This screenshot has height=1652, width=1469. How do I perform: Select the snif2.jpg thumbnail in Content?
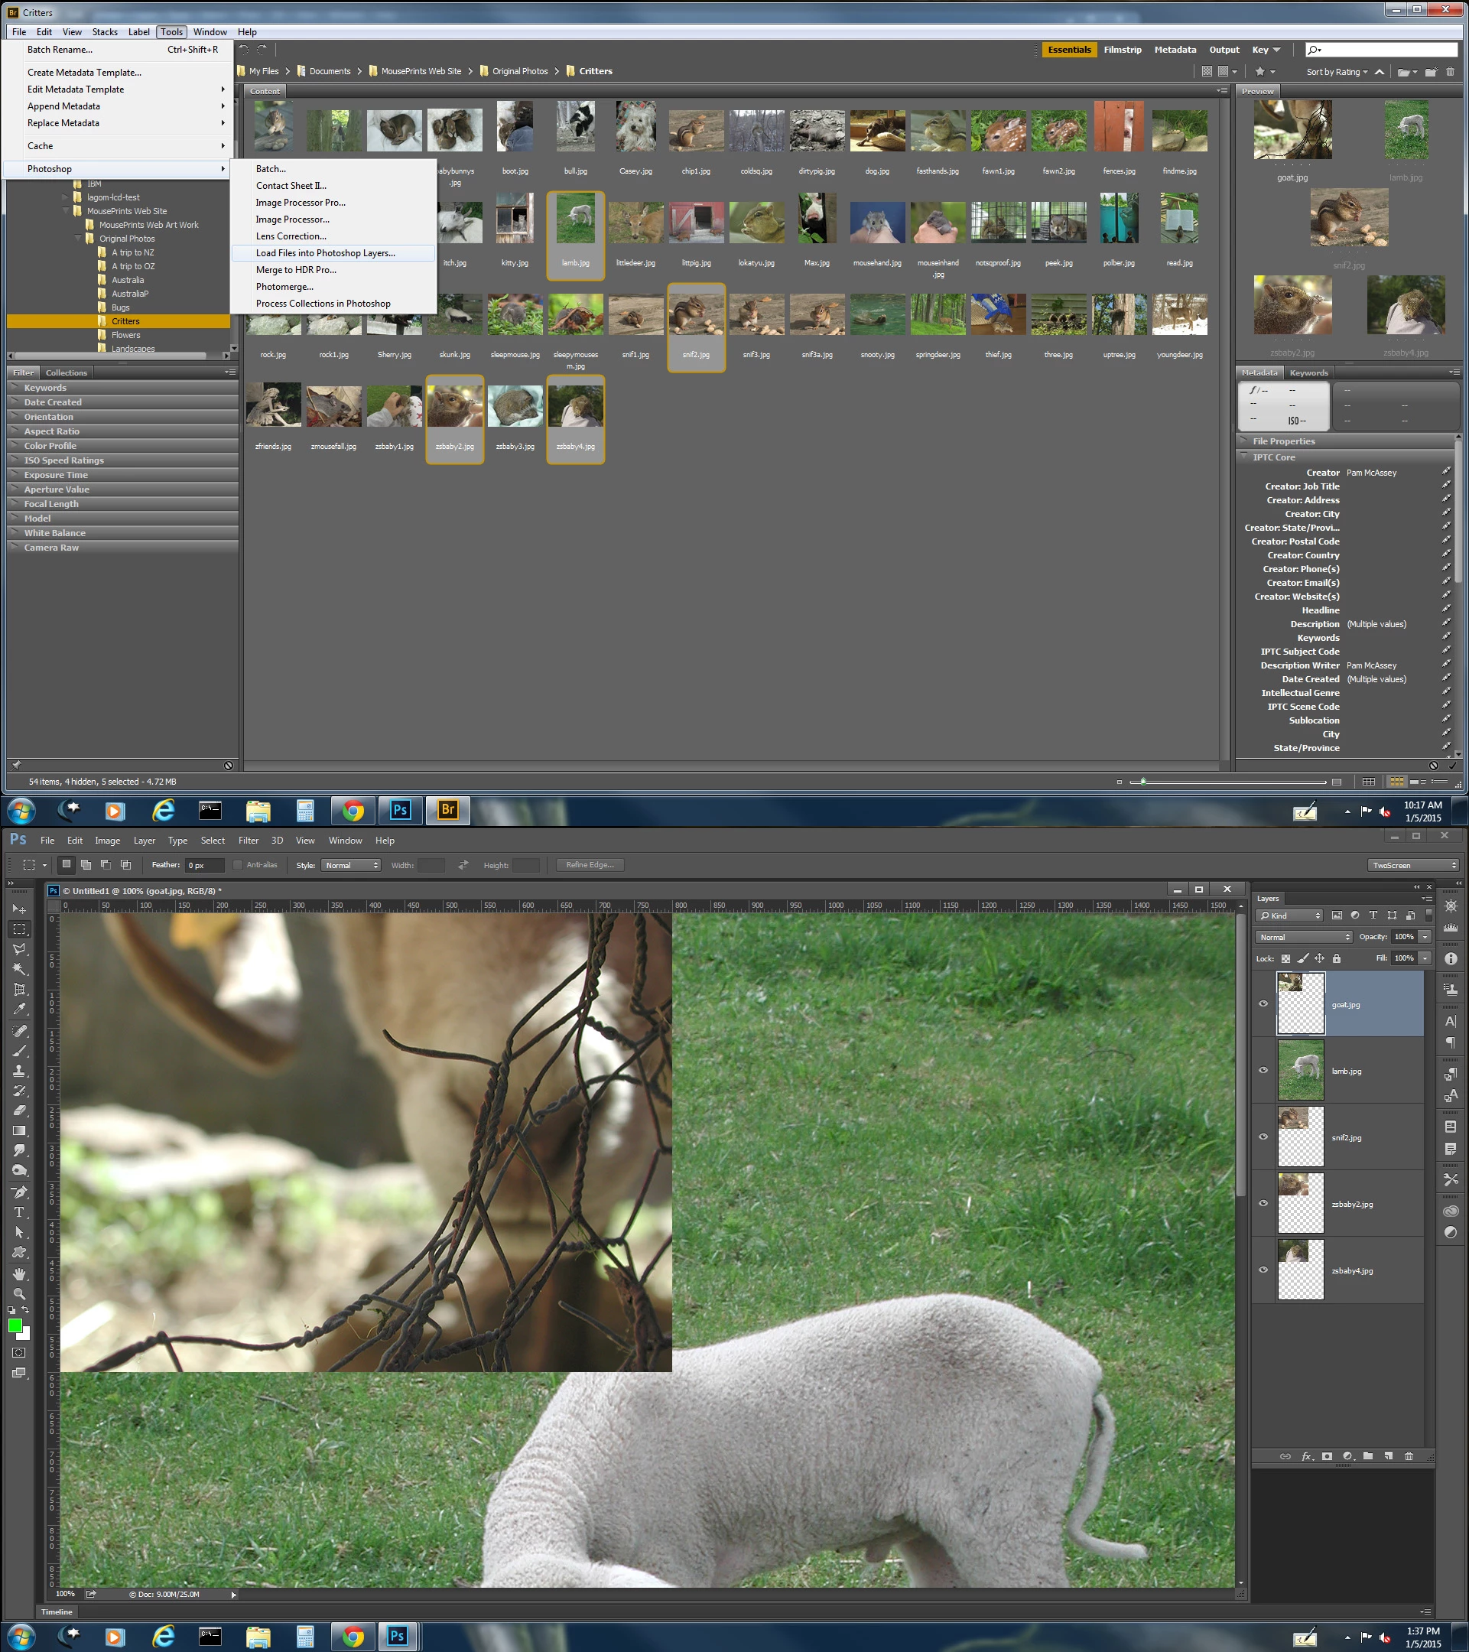tap(696, 316)
